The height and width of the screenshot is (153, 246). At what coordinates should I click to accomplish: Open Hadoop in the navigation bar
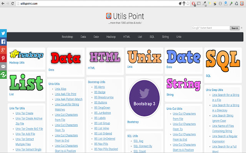pyautogui.click(x=111, y=37)
